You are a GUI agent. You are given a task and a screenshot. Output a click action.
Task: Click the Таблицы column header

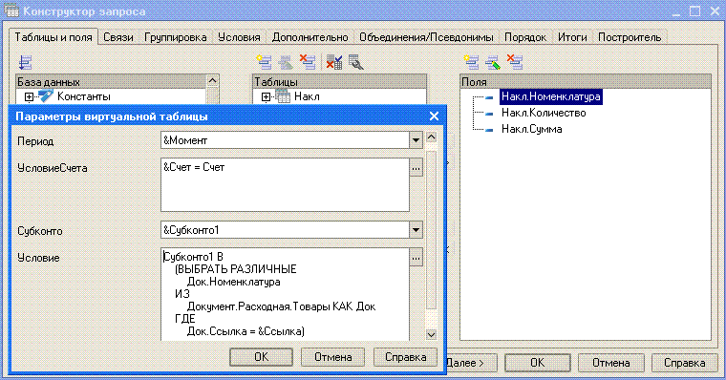pyautogui.click(x=339, y=82)
